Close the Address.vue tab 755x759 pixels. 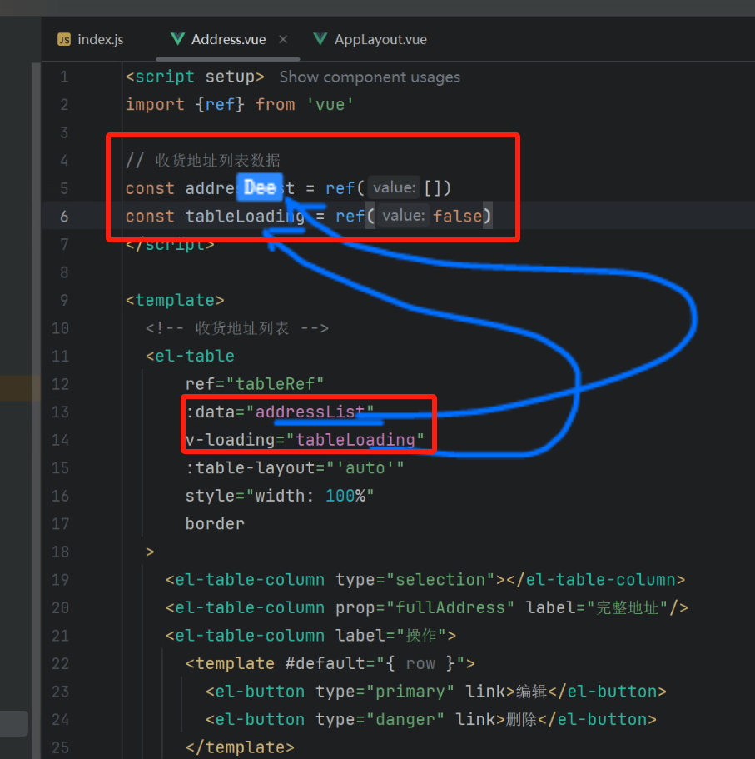coord(283,39)
